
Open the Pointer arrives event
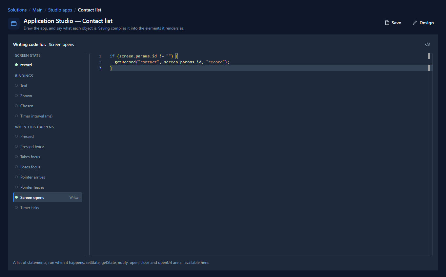point(48,177)
